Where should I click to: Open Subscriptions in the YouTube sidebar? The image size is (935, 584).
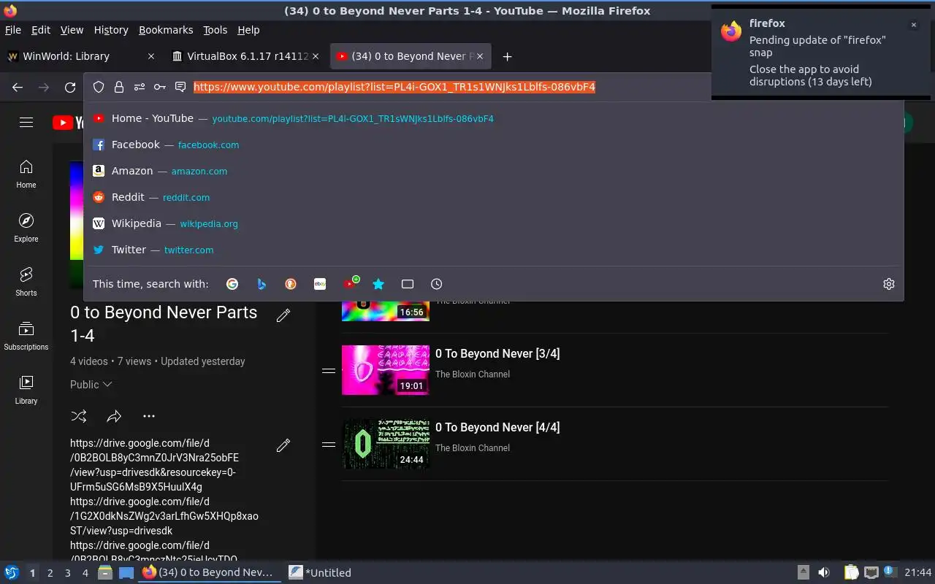click(x=26, y=336)
